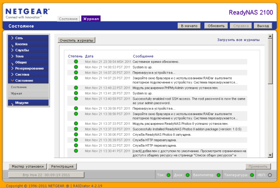Click the vertical scrollbar thumb
Screen dimensions: 280x188
pyautogui.click(x=270, y=61)
